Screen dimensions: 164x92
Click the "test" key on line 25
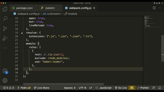(x=38, y=54)
